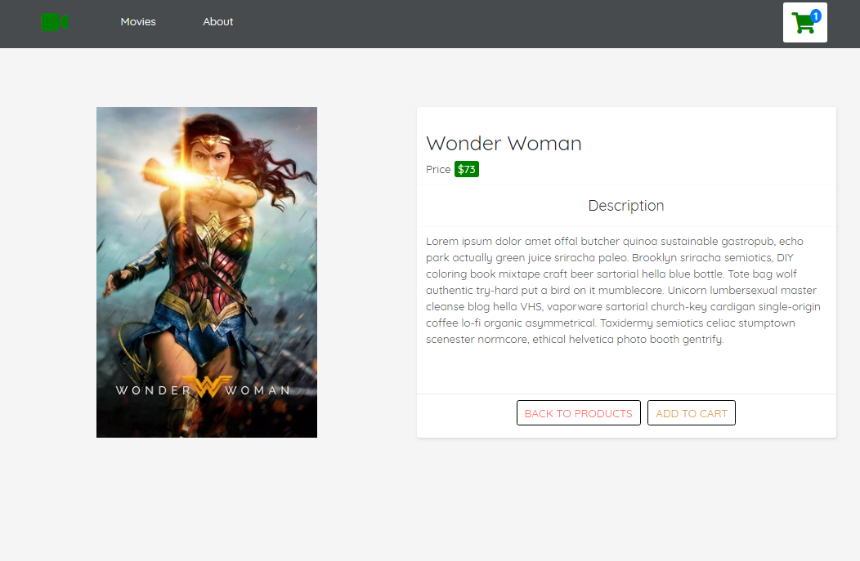Go to the Movies page
The width and height of the screenshot is (860, 561).
coord(138,22)
